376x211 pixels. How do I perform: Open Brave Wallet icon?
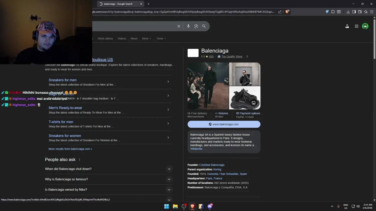[360, 12]
